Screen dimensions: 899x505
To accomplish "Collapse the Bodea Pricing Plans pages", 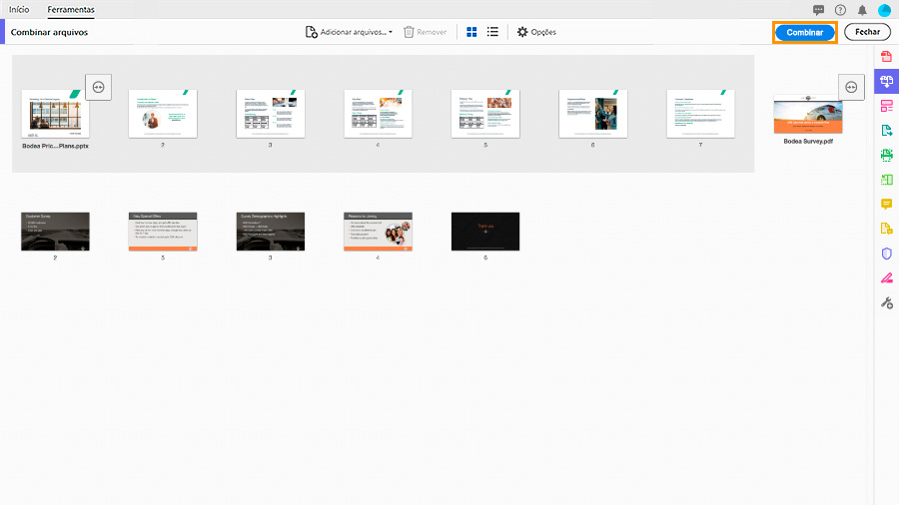I will 99,87.
